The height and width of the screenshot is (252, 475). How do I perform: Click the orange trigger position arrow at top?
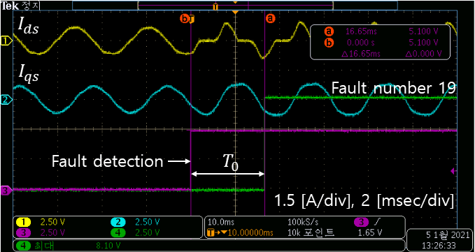click(x=235, y=12)
